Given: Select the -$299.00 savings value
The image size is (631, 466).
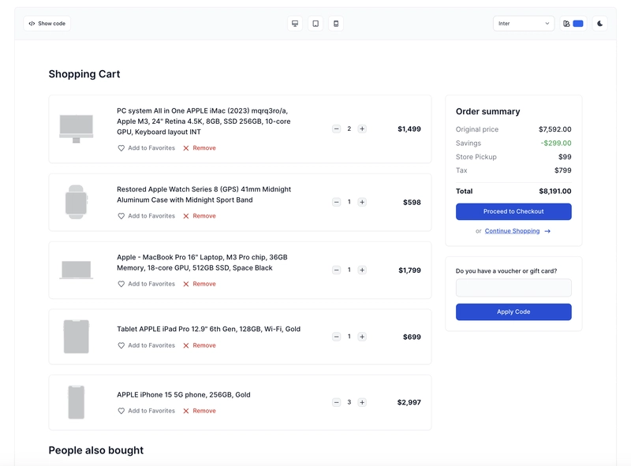Looking at the screenshot, I should [x=556, y=144].
